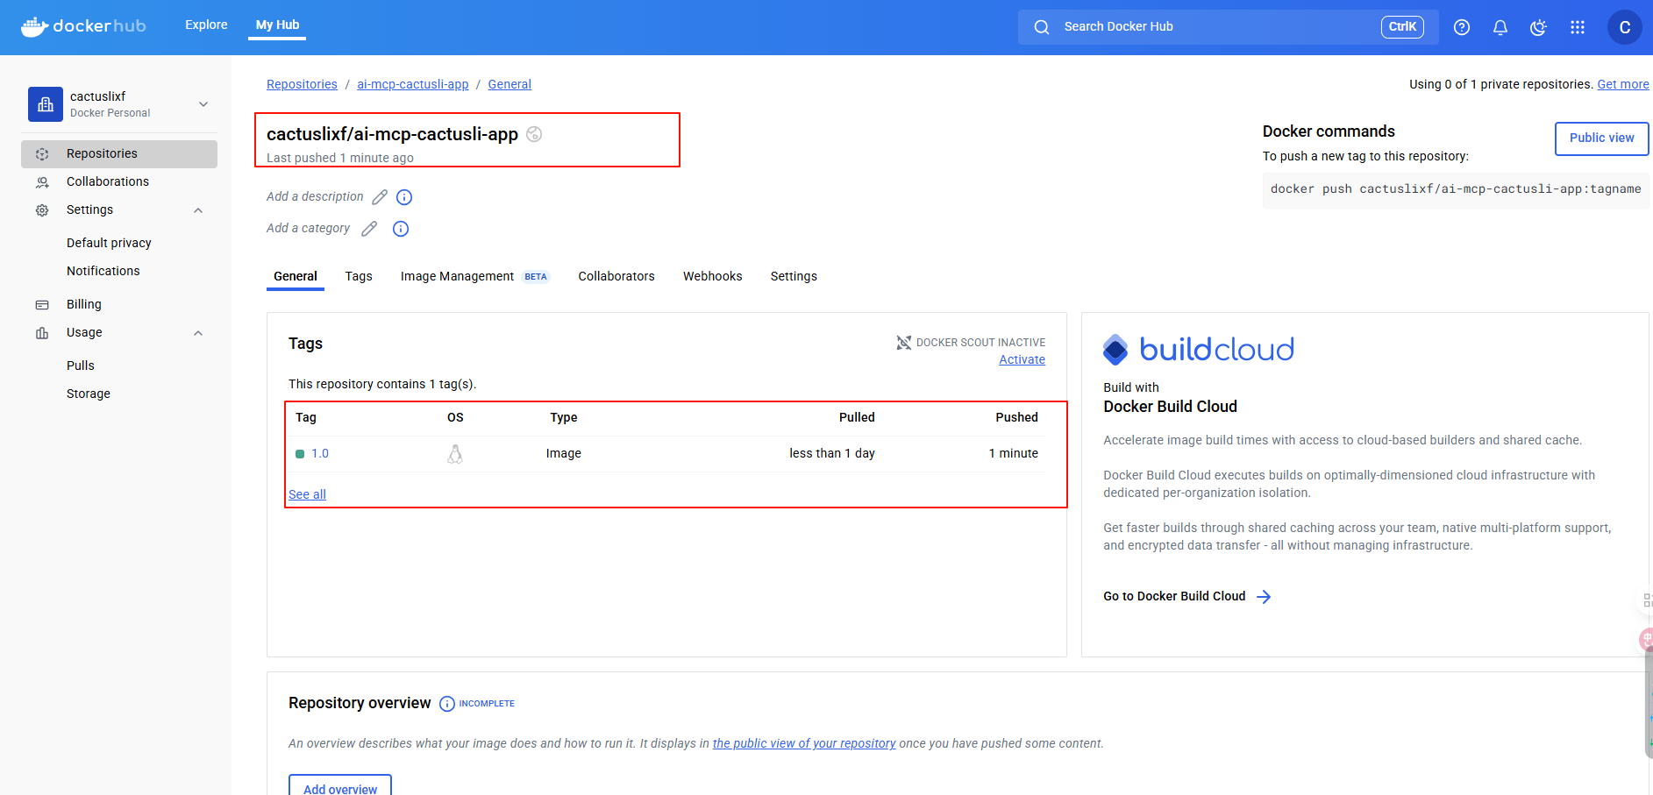Open the repository Settings tab

point(794,276)
